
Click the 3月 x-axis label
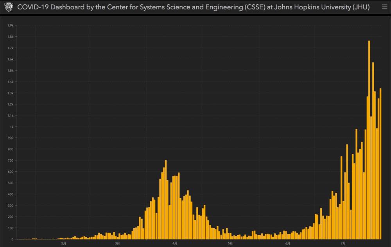pyautogui.click(x=117, y=243)
